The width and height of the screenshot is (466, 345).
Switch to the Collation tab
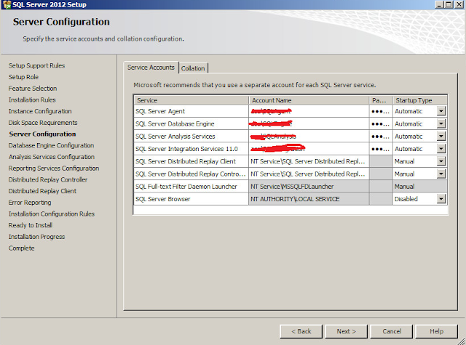pyautogui.click(x=193, y=68)
